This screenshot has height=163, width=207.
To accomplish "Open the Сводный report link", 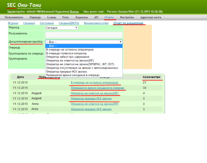I will (29, 23).
